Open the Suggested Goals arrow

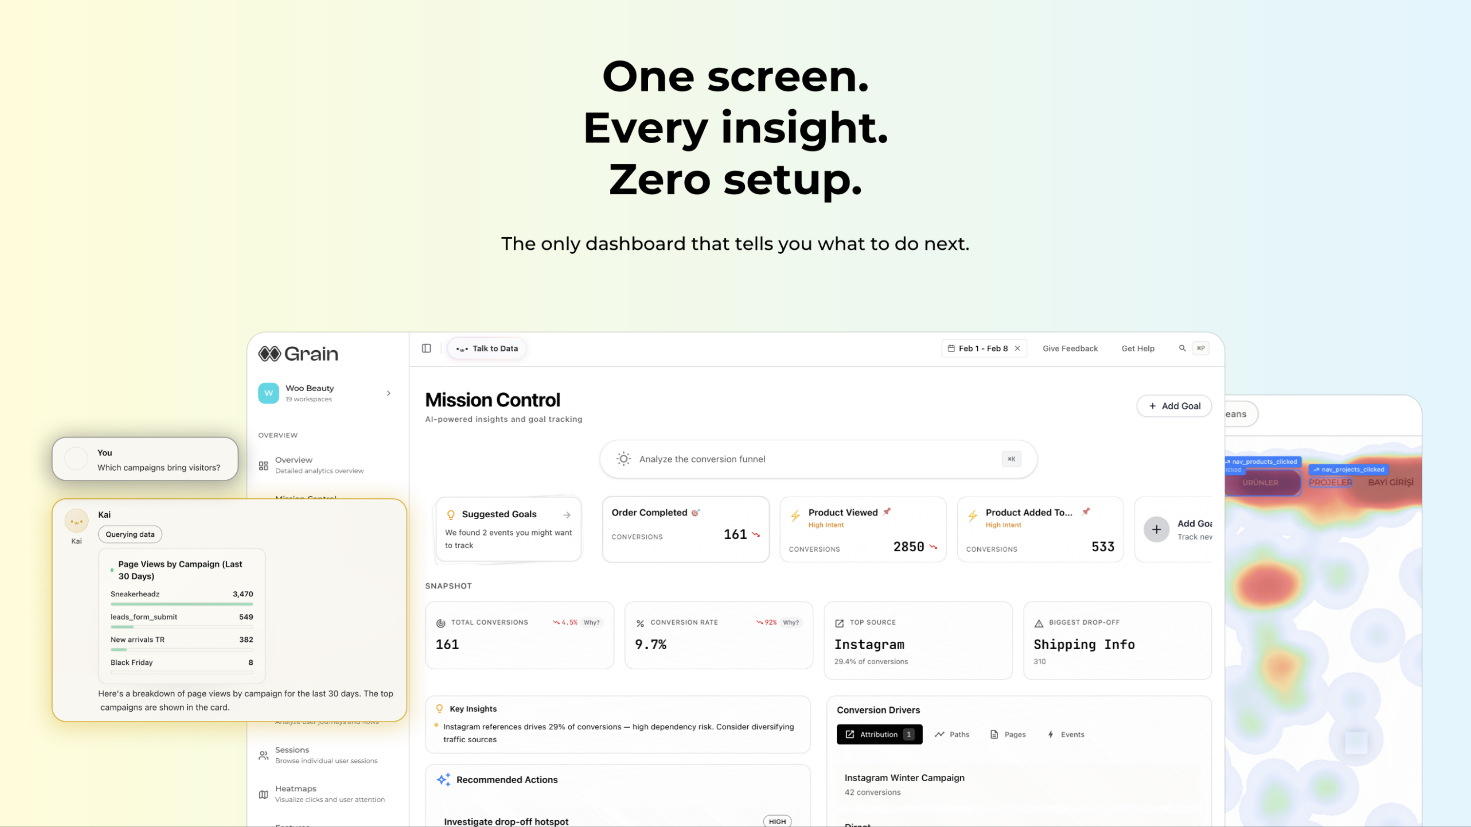tap(566, 514)
